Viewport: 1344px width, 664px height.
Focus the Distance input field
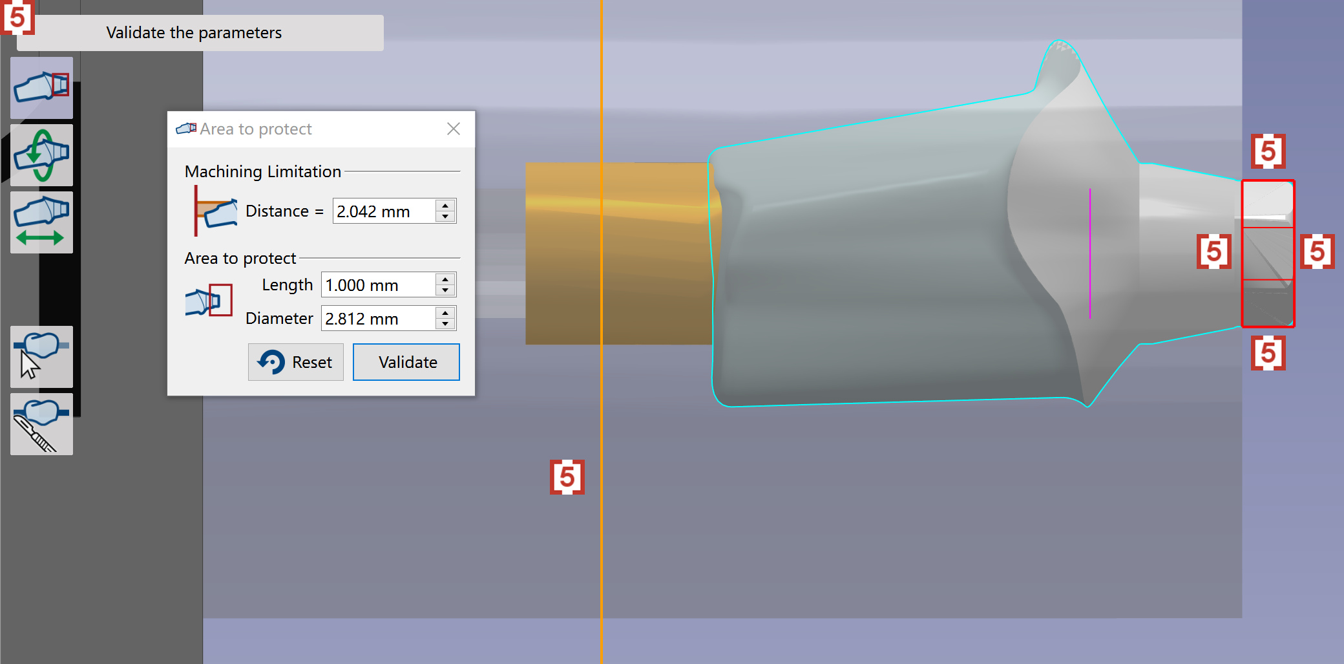tap(384, 211)
